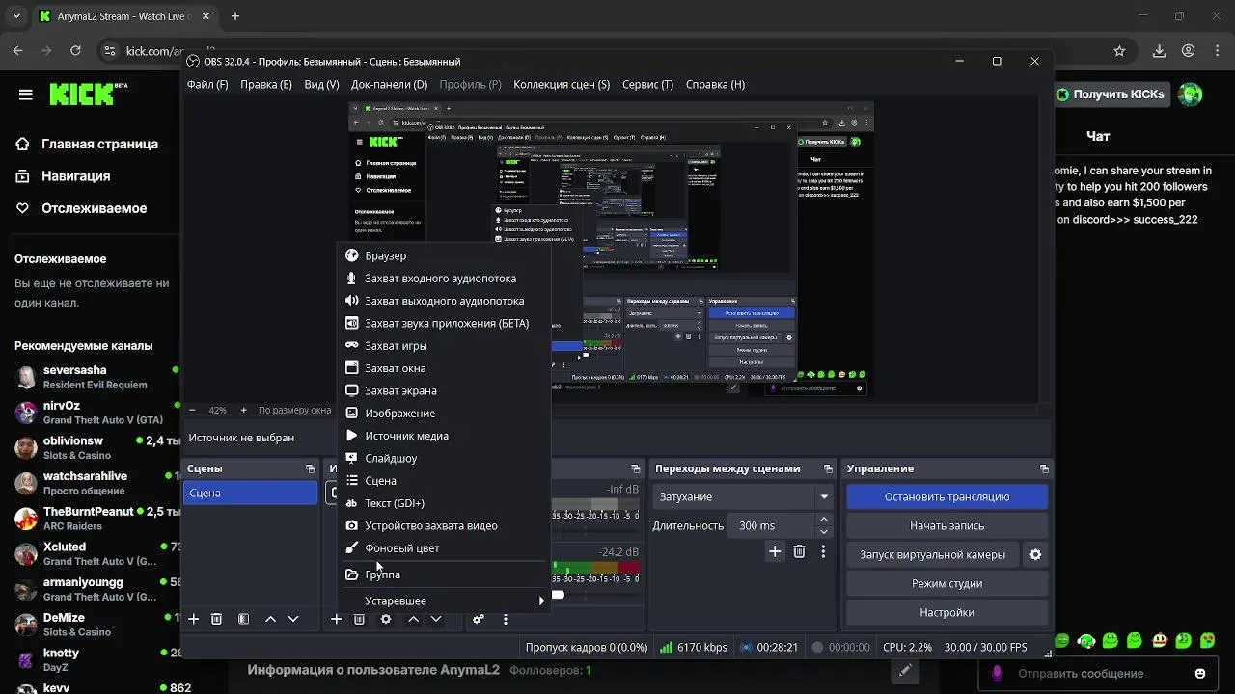Open Chrome downloads icon
Viewport: 1235px width, 694px height.
(1160, 51)
